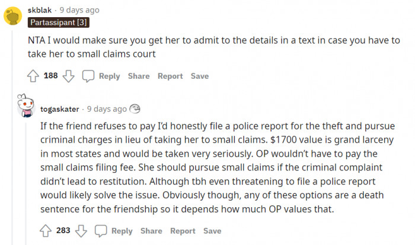This screenshot has width=415, height=245.
Task: Open skblak's yellow avatar
Action: (14, 15)
